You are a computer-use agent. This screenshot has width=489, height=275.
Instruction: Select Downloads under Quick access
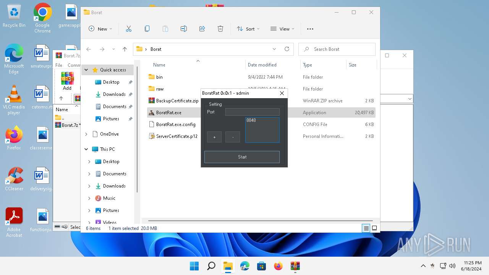click(114, 94)
